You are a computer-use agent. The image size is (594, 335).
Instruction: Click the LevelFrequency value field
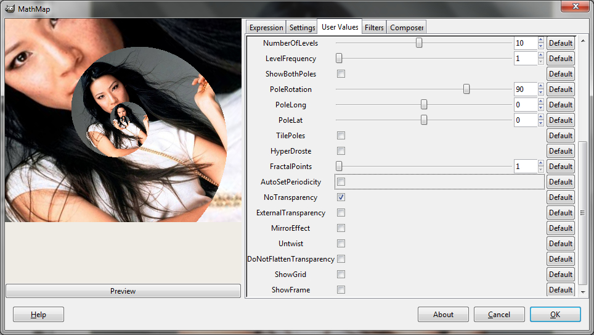(526, 59)
